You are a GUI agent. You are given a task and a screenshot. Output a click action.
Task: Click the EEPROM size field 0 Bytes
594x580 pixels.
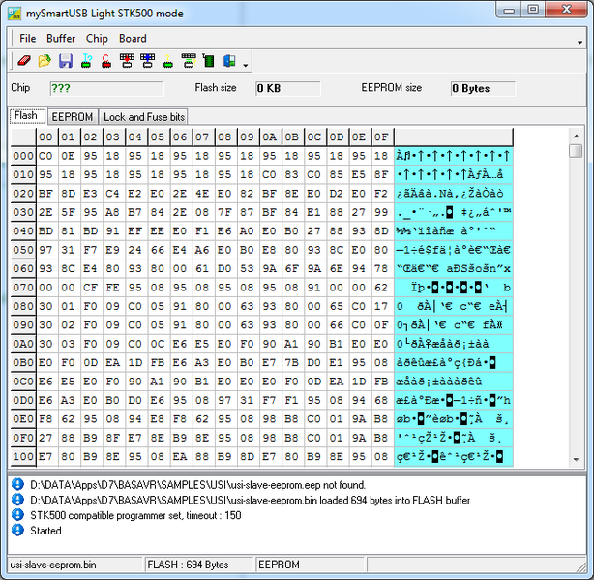point(483,88)
